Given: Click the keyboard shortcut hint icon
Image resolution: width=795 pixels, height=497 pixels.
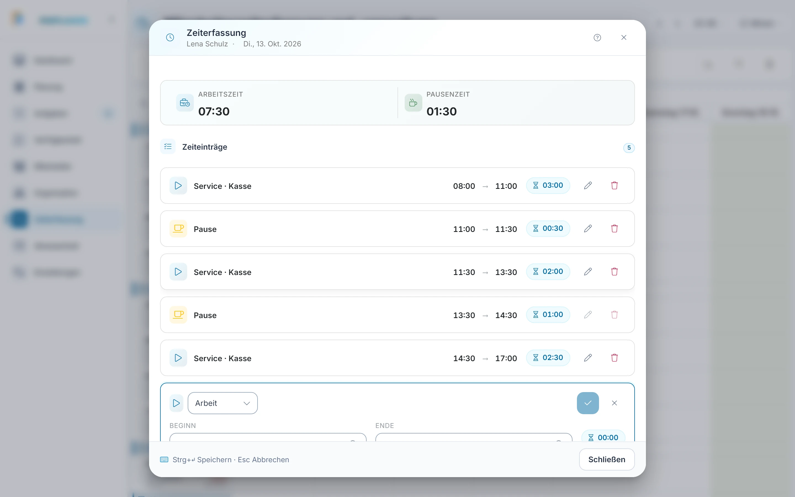Looking at the screenshot, I should (164, 459).
